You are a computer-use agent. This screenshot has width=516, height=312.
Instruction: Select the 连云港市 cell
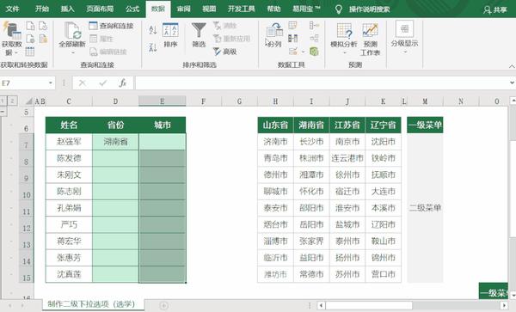347,158
